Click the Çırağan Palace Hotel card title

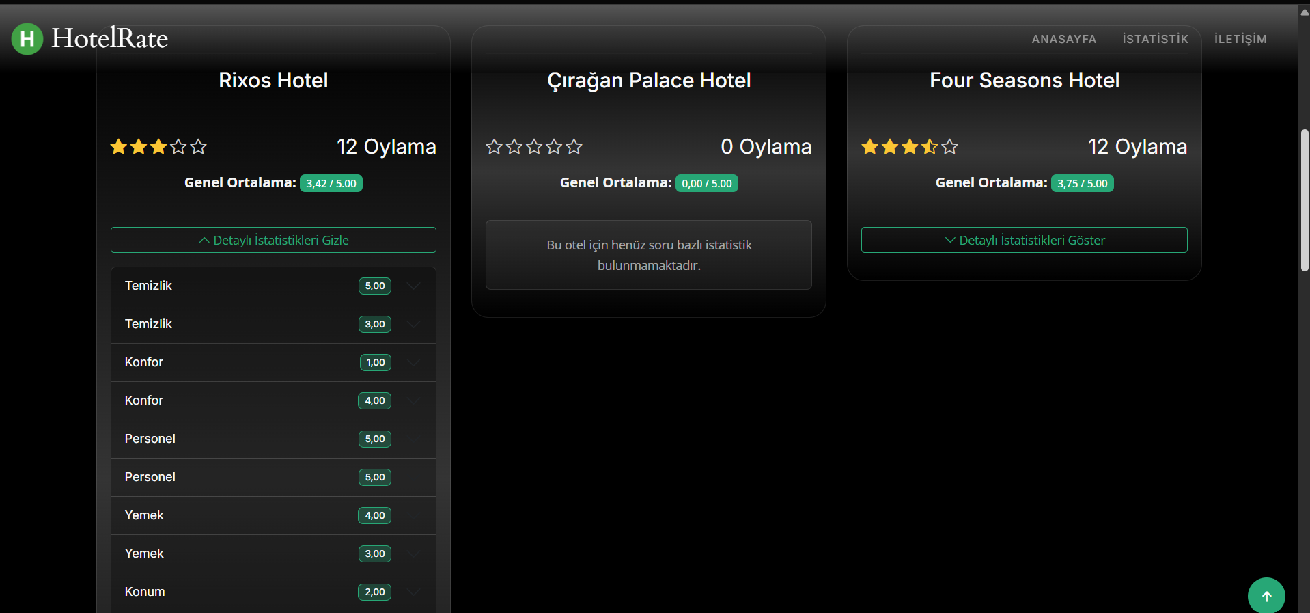[649, 81]
